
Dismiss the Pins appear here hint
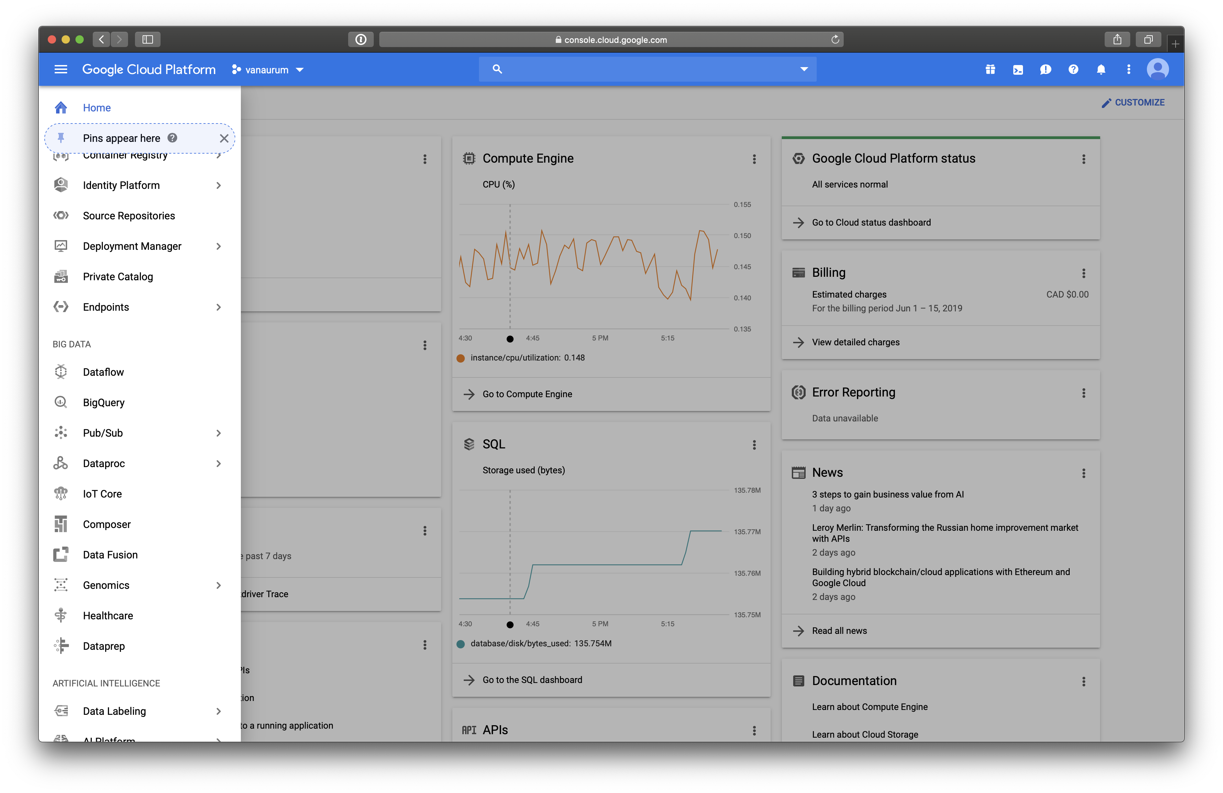tap(224, 138)
